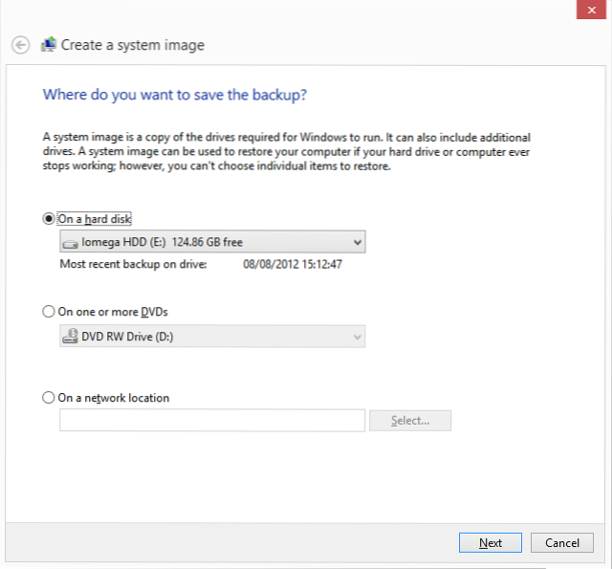612x569 pixels.
Task: Click the back arrow in the wizard header
Action: point(20,45)
